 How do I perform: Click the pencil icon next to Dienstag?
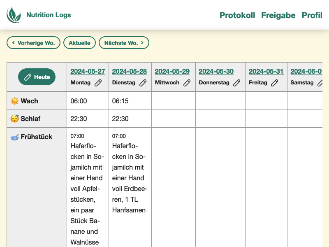tap(143, 83)
